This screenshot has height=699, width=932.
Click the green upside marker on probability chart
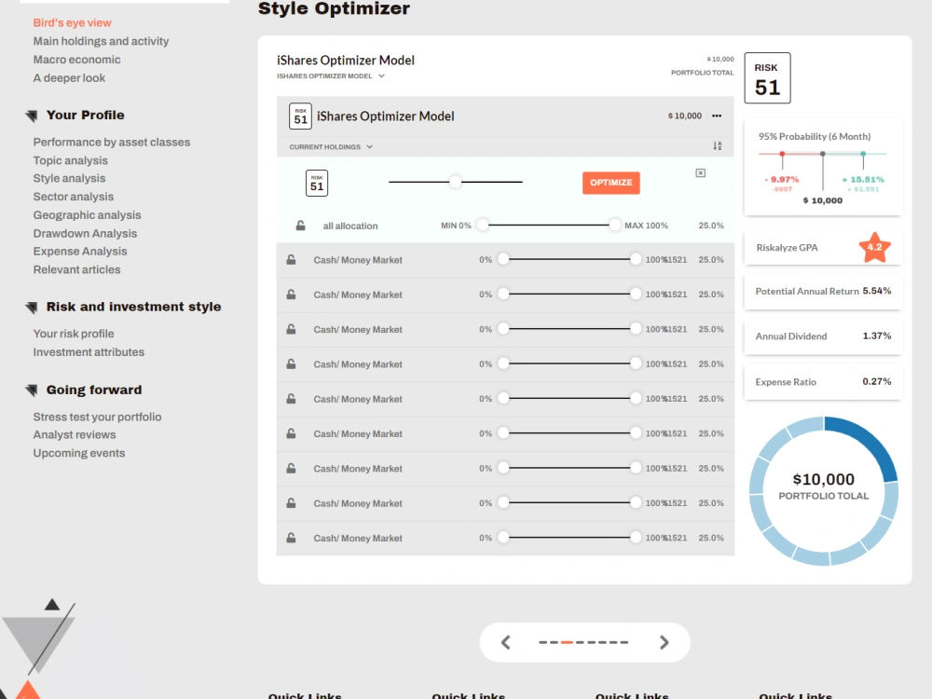click(863, 154)
